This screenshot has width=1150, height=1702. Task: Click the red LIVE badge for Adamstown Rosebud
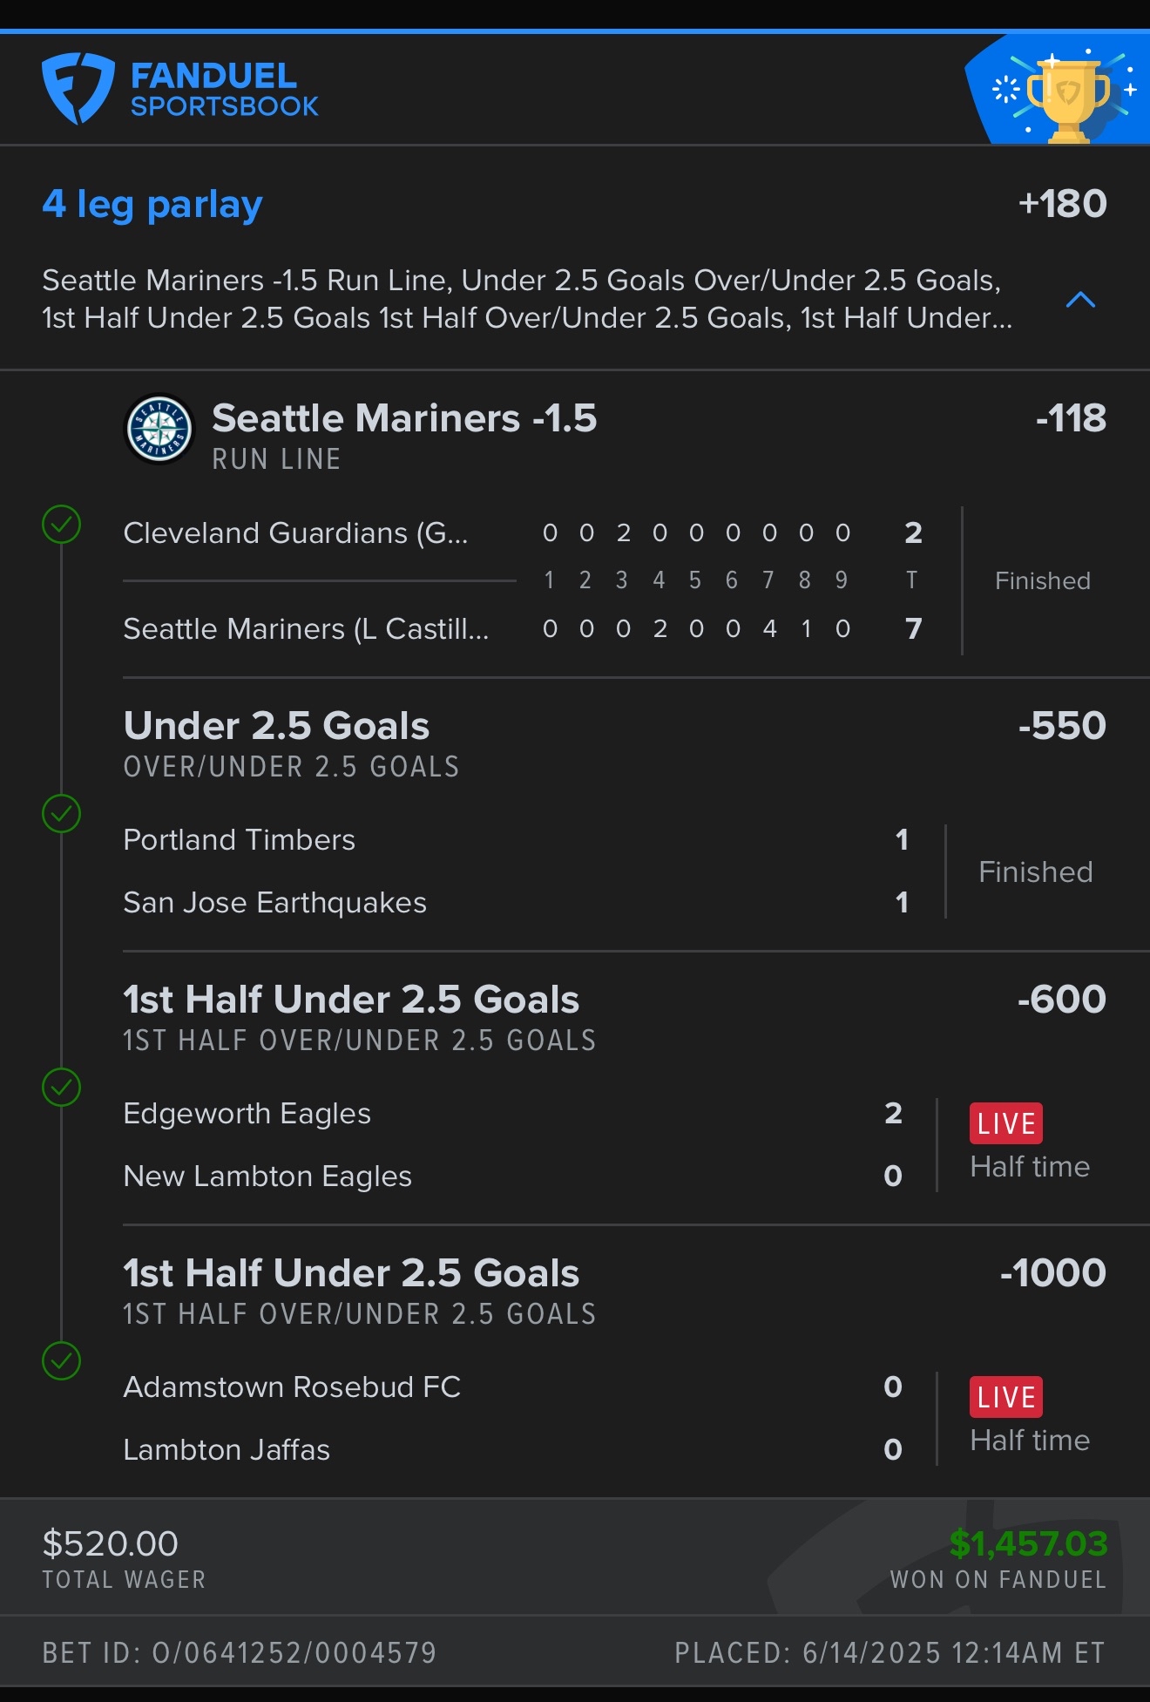tap(1006, 1397)
